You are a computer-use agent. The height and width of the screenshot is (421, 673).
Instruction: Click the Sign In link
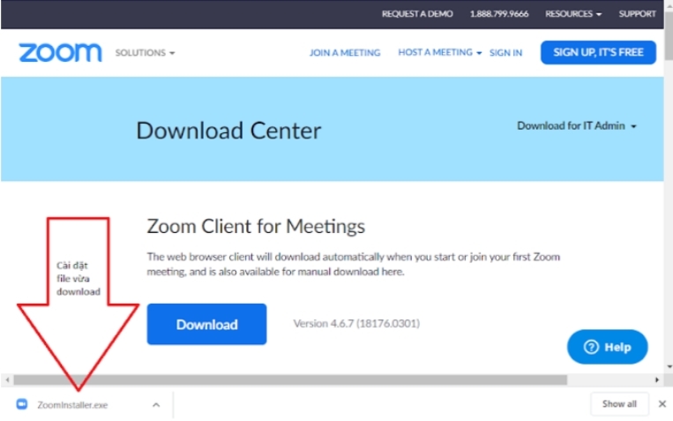coord(505,53)
